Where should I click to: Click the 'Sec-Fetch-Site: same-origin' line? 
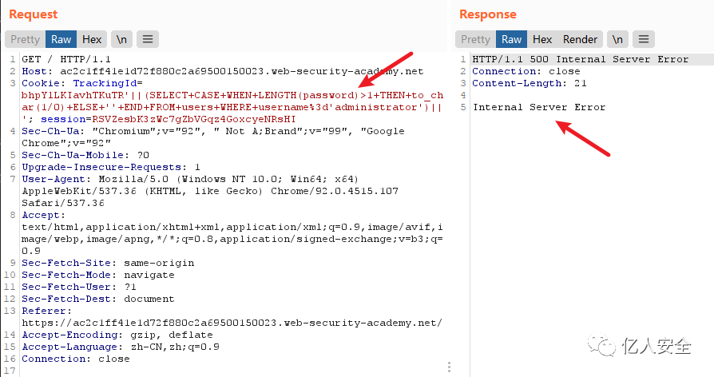pyautogui.click(x=108, y=263)
